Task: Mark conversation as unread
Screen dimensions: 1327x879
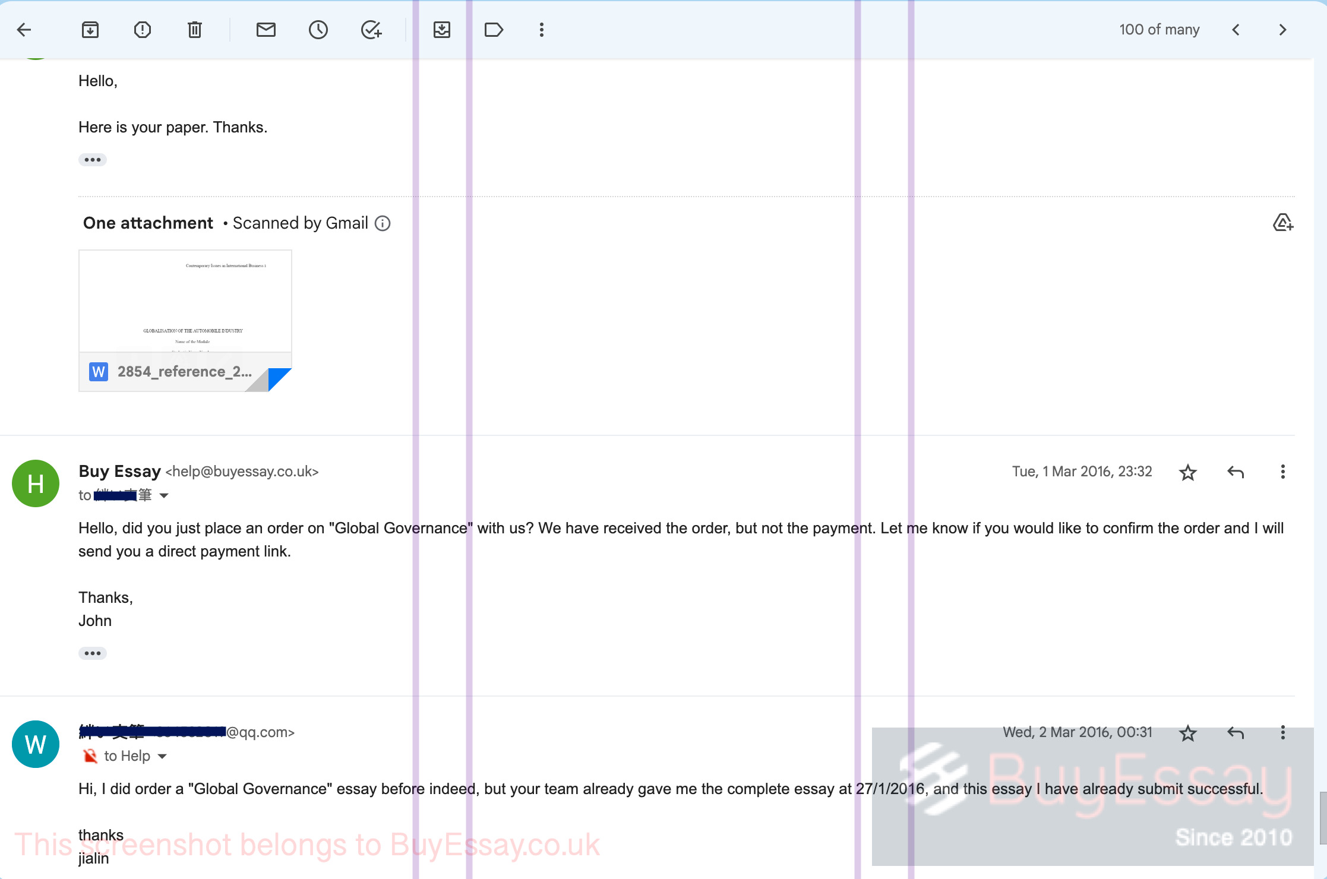Action: coord(266,30)
